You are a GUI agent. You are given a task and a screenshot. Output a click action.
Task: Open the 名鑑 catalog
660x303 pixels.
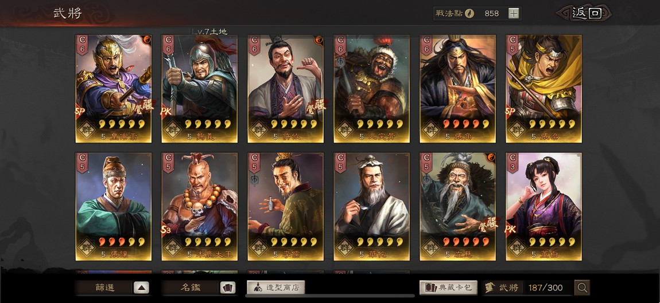[x=191, y=288]
